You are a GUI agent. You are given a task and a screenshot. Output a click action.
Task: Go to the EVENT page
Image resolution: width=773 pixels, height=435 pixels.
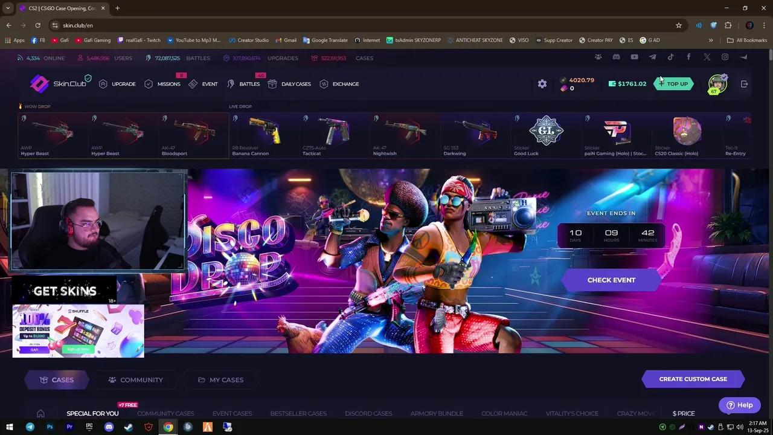click(x=203, y=84)
